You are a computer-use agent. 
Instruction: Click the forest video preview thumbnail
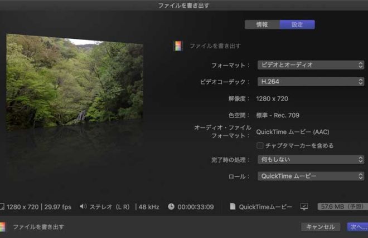click(x=75, y=82)
